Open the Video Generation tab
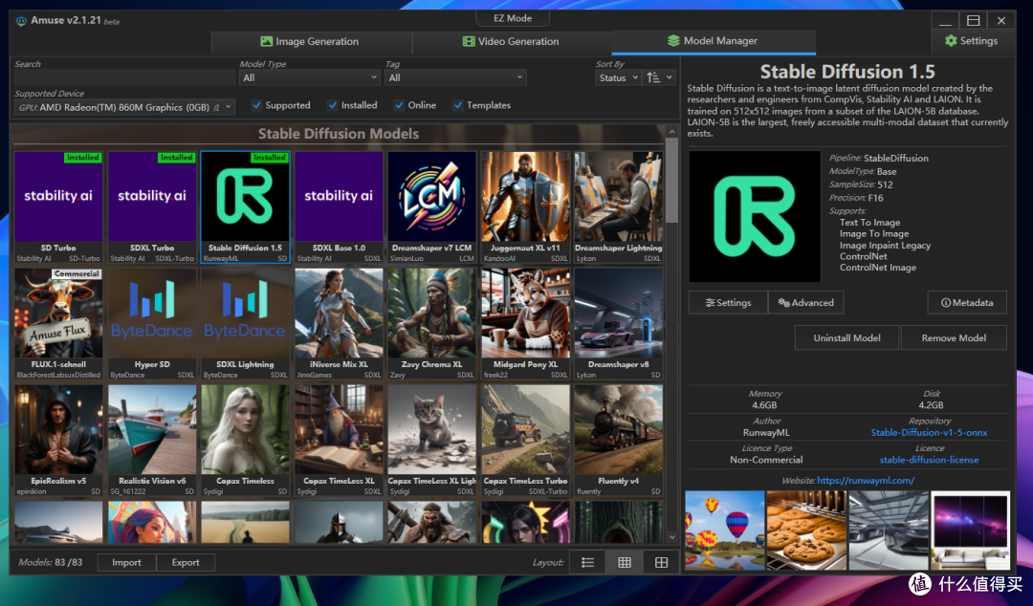The image size is (1033, 606). [511, 41]
